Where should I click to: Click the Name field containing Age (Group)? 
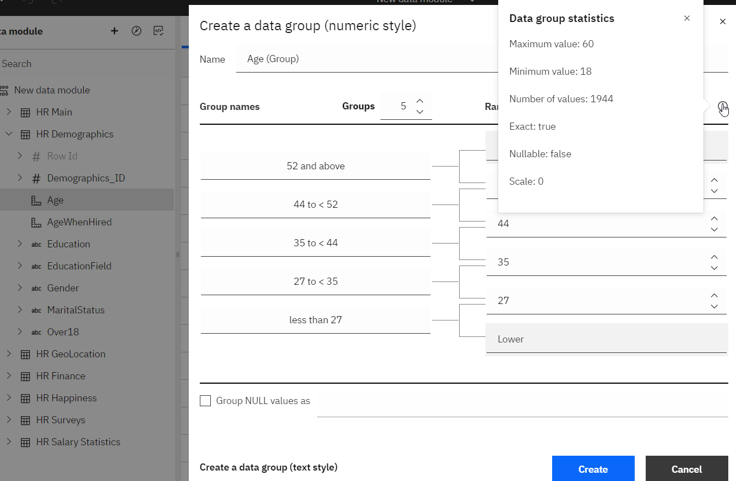[363, 59]
